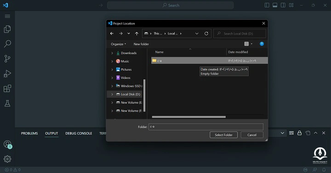Viewport: 331px width, 173px height.
Task: Toggle the output scroll lock icon
Action: [x=299, y=133]
